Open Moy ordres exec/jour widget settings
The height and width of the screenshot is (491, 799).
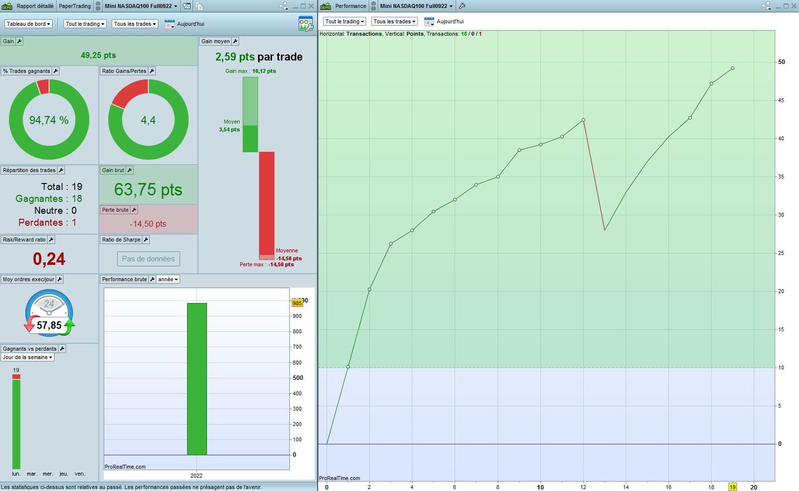(60, 279)
